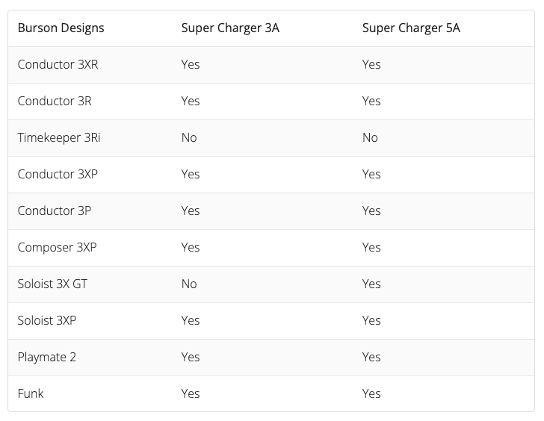Click Soloist 3X GT's 5A Yes cell
The image size is (544, 421).
point(371,284)
